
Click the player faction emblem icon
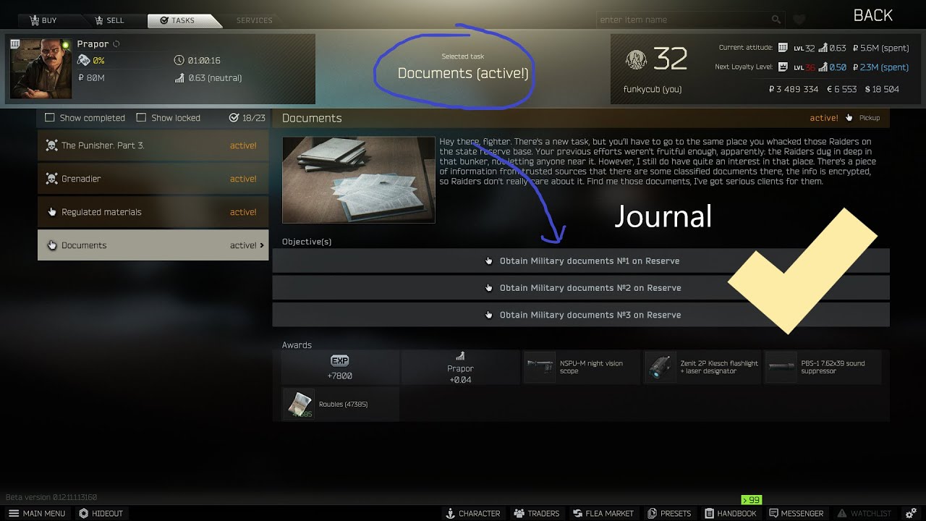(x=637, y=61)
